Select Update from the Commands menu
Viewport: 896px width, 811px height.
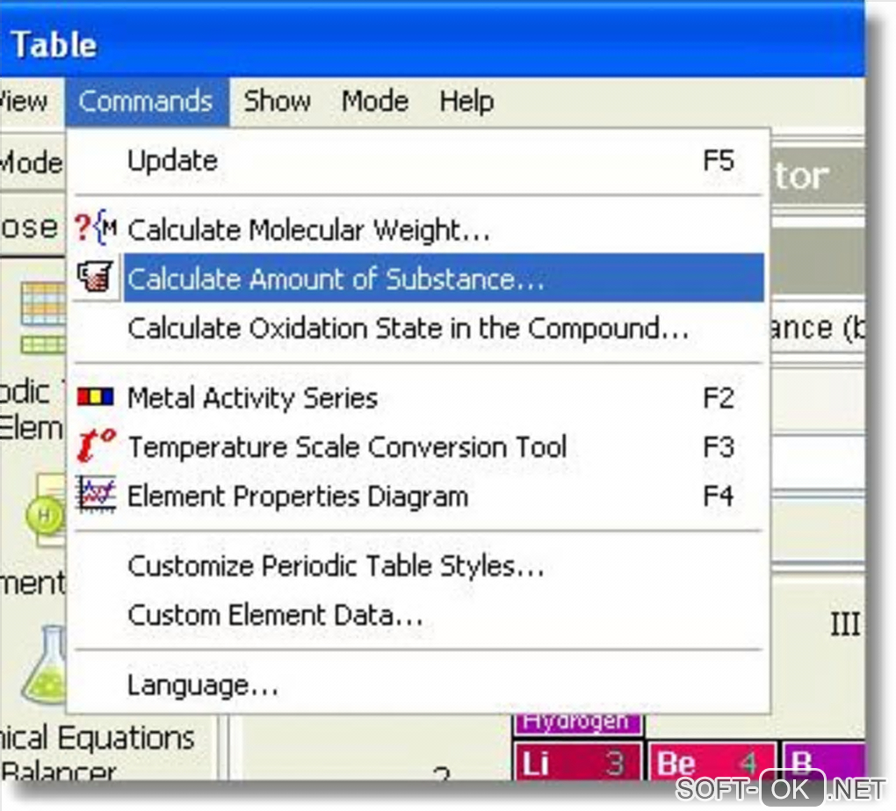point(172,161)
